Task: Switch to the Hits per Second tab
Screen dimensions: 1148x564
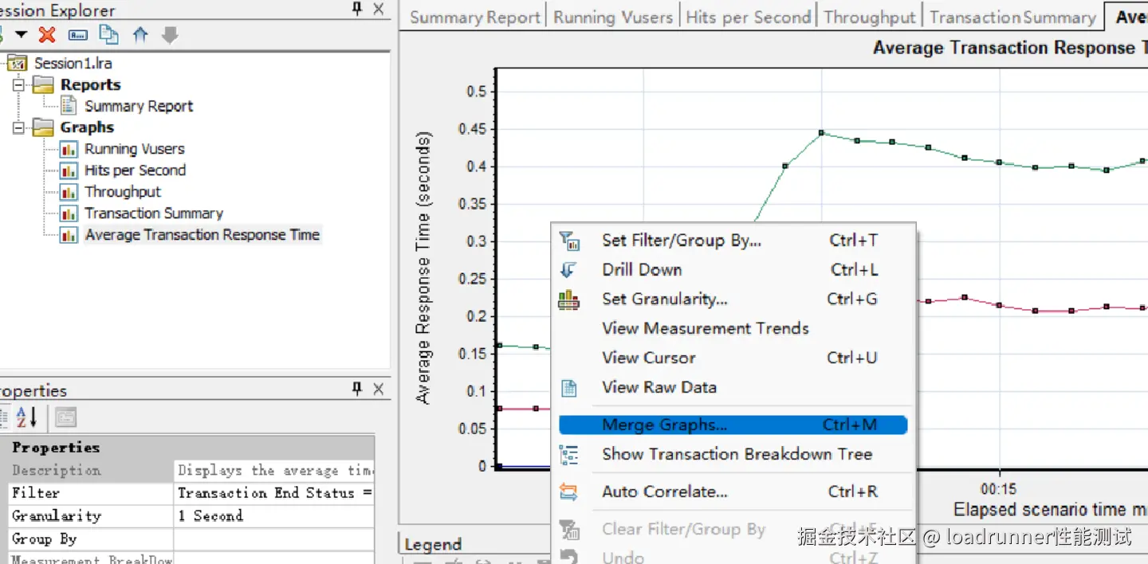Action: [748, 17]
